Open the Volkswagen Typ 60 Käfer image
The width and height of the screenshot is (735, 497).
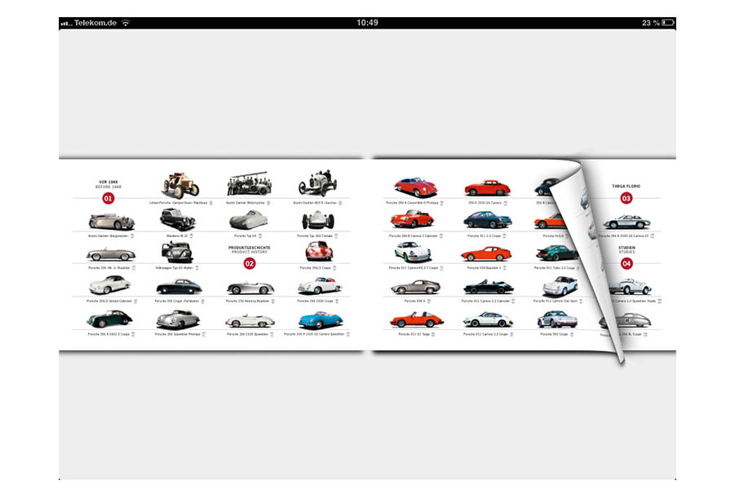click(177, 253)
